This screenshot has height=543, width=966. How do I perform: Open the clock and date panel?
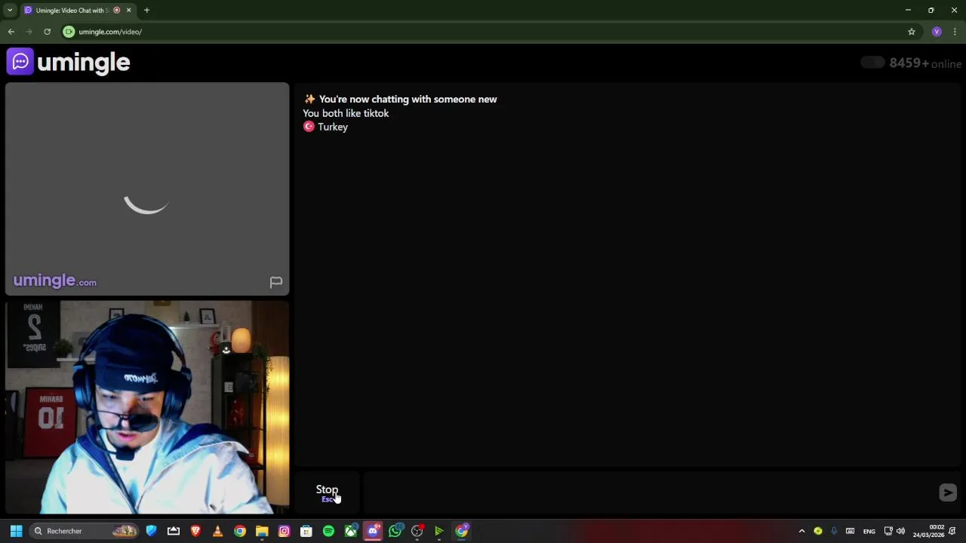tap(929, 531)
